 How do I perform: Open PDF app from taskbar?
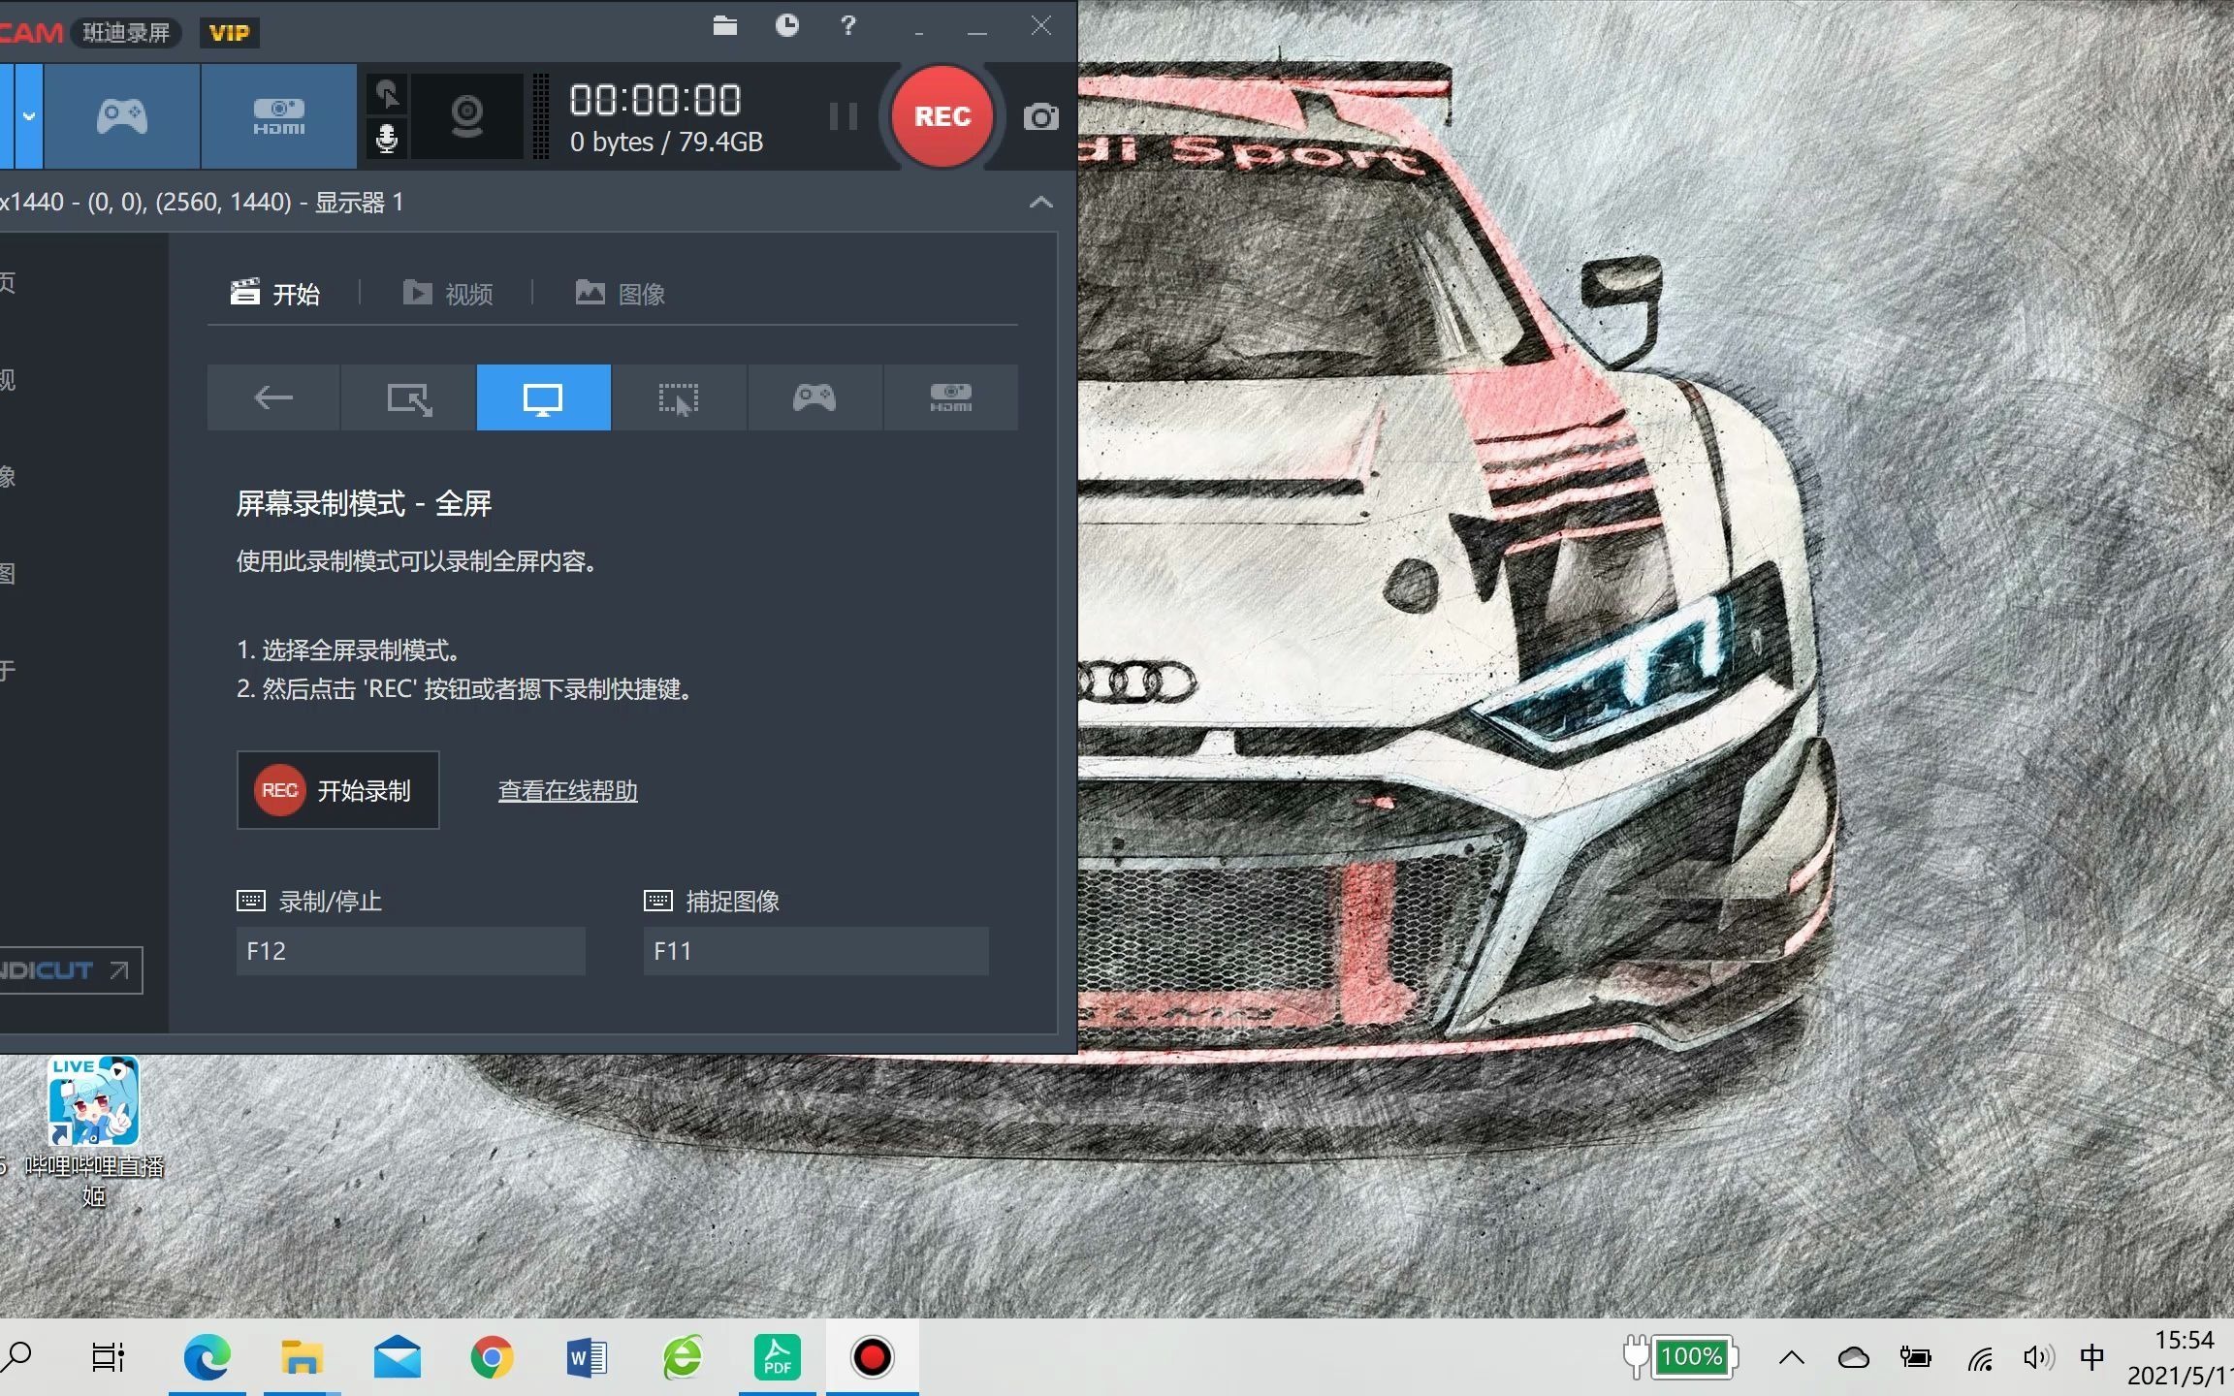(778, 1357)
